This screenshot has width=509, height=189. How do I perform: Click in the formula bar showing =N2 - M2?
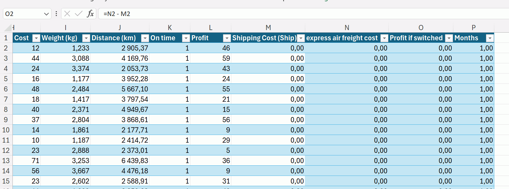point(288,14)
